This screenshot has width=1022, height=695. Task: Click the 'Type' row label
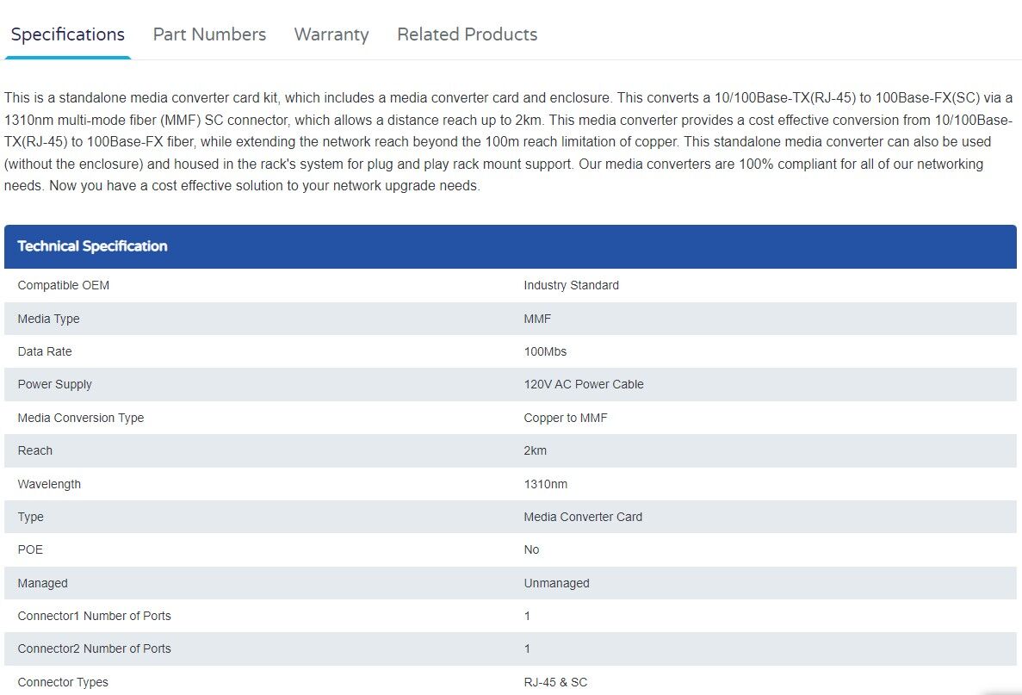(31, 517)
